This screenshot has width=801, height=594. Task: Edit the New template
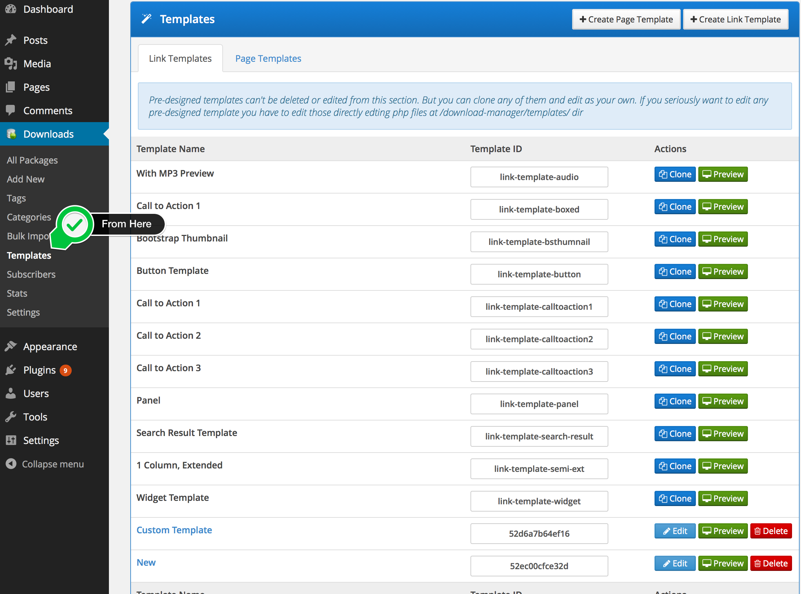tap(675, 563)
